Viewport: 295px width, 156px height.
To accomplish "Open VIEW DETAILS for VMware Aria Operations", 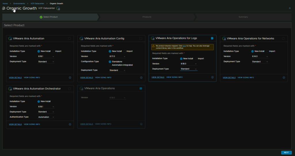I will [86, 124].
